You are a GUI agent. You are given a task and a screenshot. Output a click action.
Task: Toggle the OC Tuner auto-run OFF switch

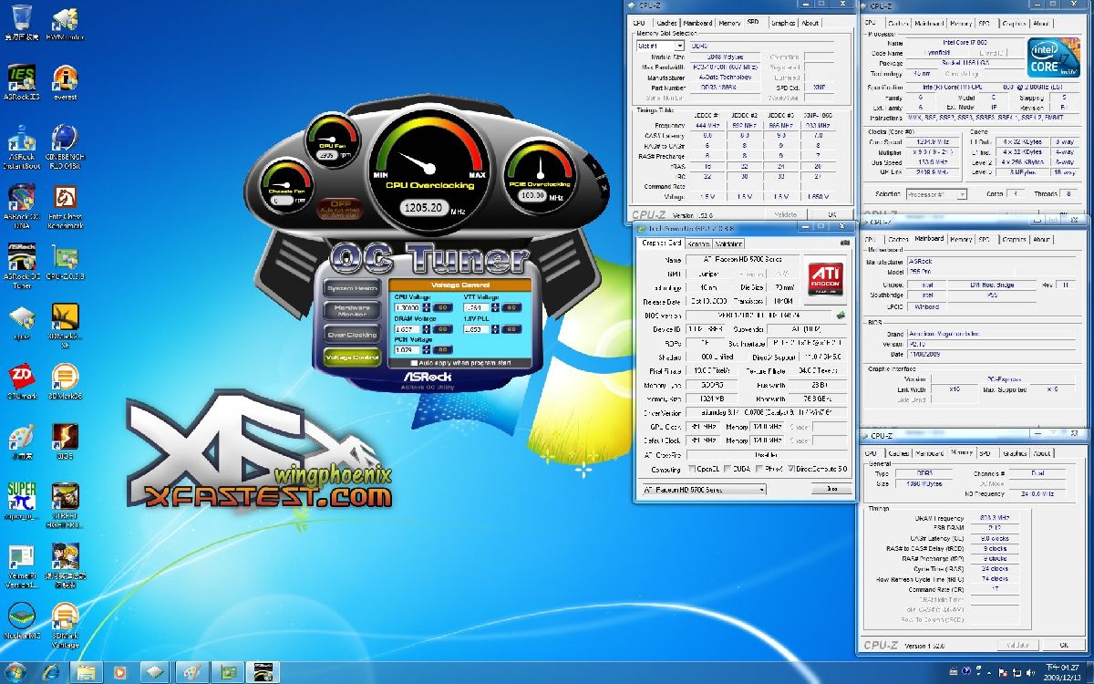coord(341,210)
